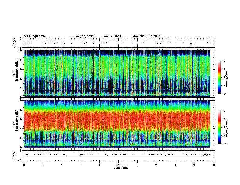The height and width of the screenshot is (185, 240).
Task: Click the ch.2 spectrogram's color scale bar
Action: point(219,127)
